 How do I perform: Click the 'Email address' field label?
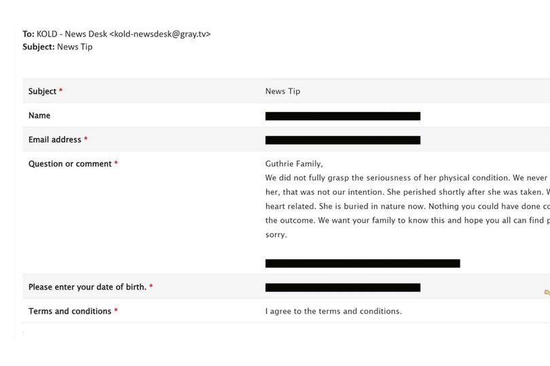(x=55, y=140)
